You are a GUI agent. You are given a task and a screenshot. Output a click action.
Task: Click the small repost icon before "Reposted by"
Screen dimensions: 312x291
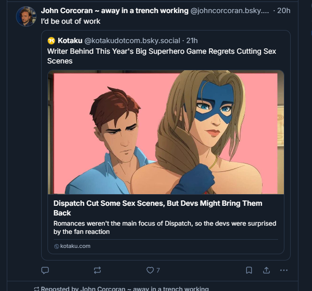coord(36,289)
